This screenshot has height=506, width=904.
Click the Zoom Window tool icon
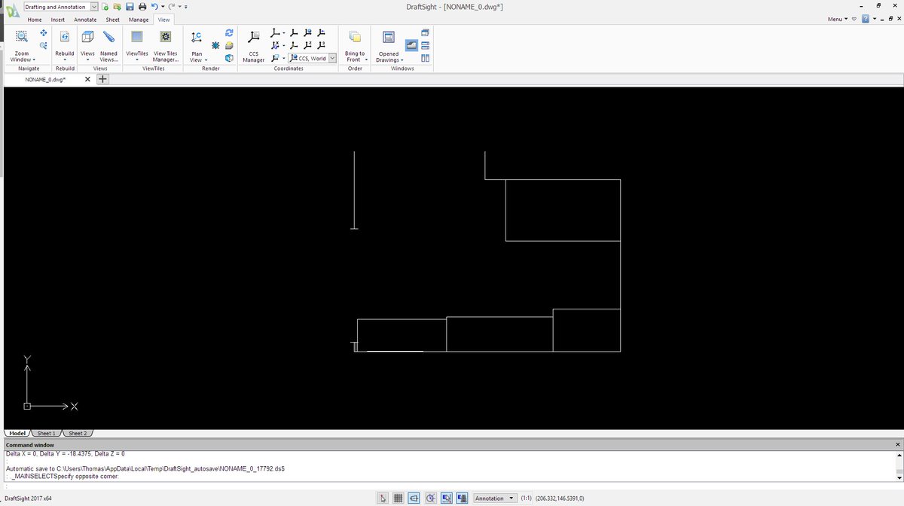(x=21, y=37)
